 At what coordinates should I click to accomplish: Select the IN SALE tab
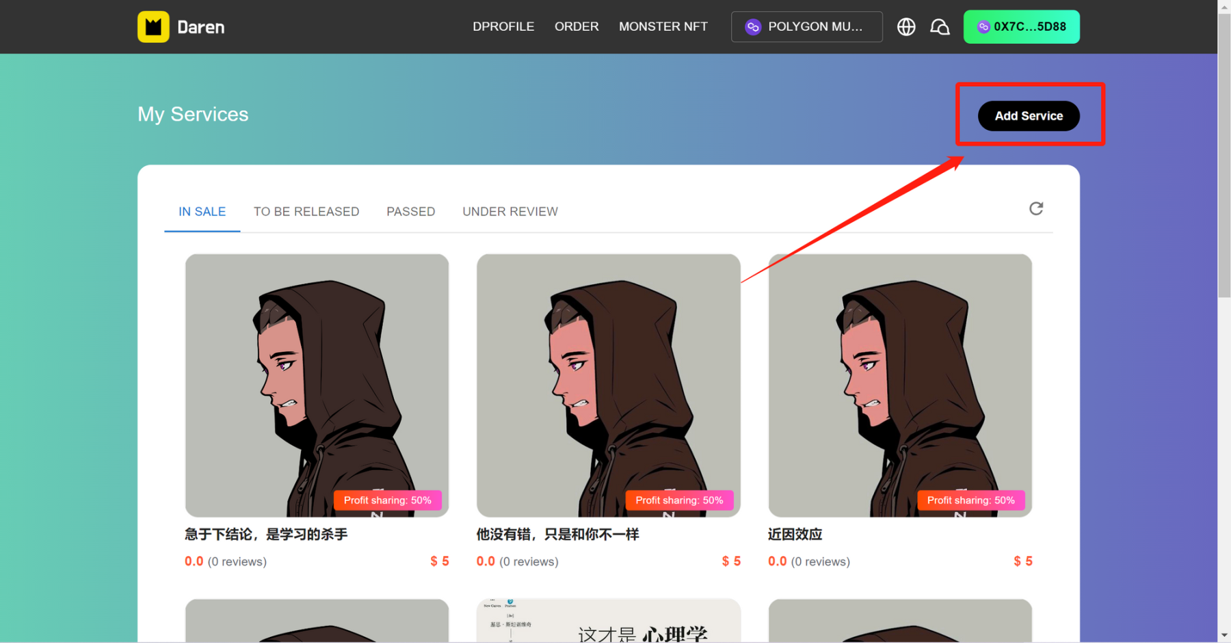[202, 212]
